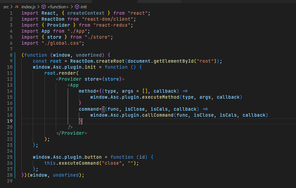This screenshot has width=296, height=188.
Task: Click the Provider import name on line 3
Action: click(58, 25)
